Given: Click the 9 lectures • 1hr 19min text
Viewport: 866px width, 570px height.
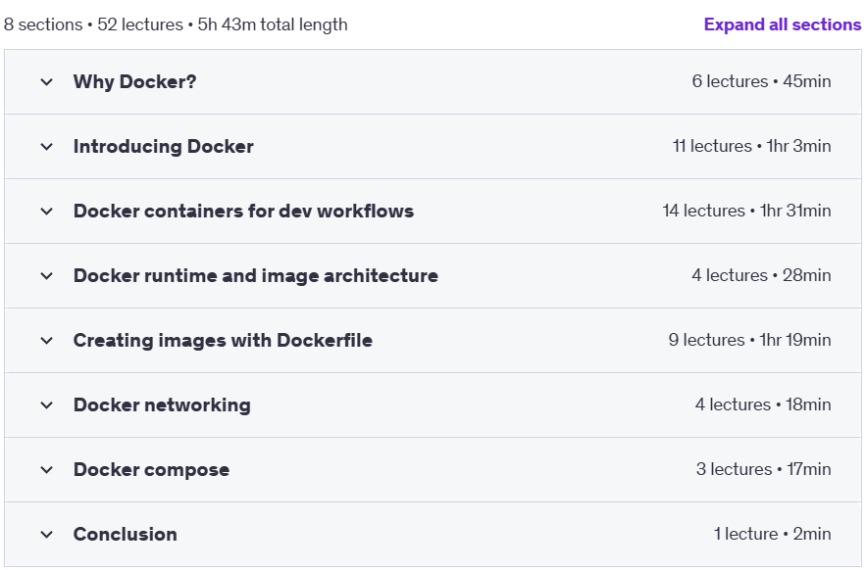Looking at the screenshot, I should (749, 340).
